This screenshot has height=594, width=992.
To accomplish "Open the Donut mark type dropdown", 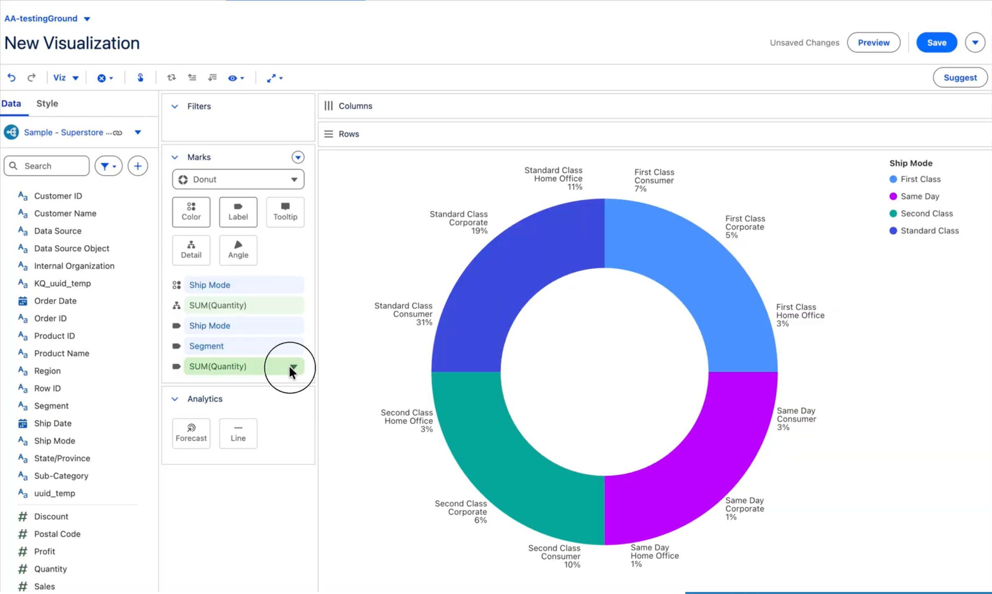I will coord(238,179).
